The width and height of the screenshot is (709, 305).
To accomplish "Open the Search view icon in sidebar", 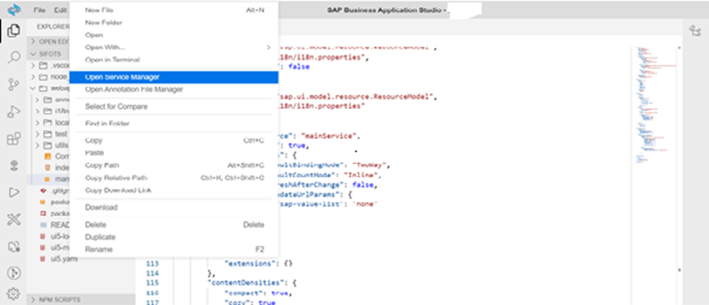I will click(13, 57).
